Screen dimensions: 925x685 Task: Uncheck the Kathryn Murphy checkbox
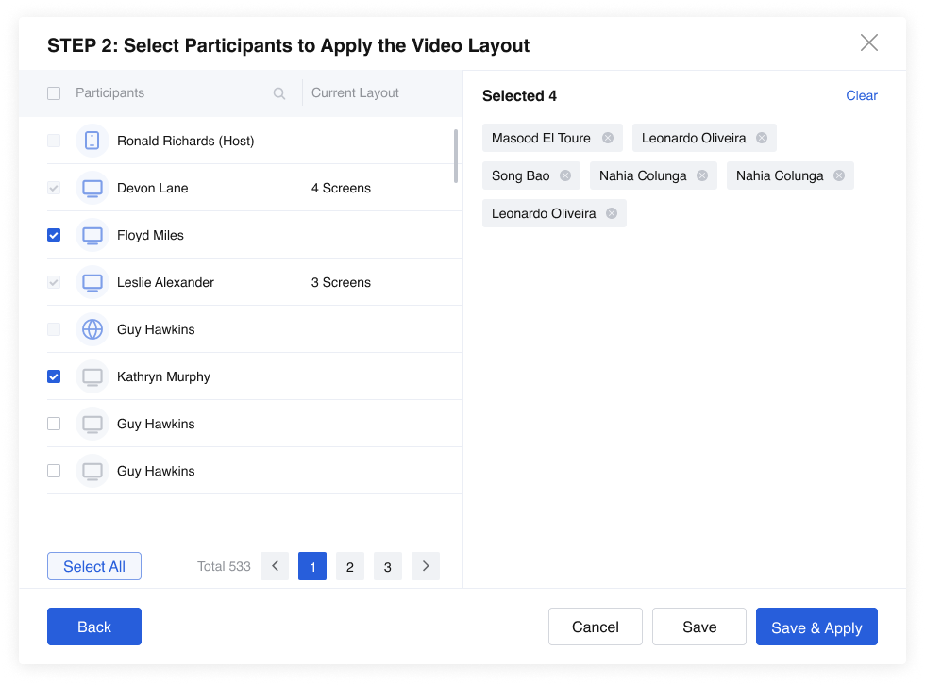pyautogui.click(x=54, y=376)
